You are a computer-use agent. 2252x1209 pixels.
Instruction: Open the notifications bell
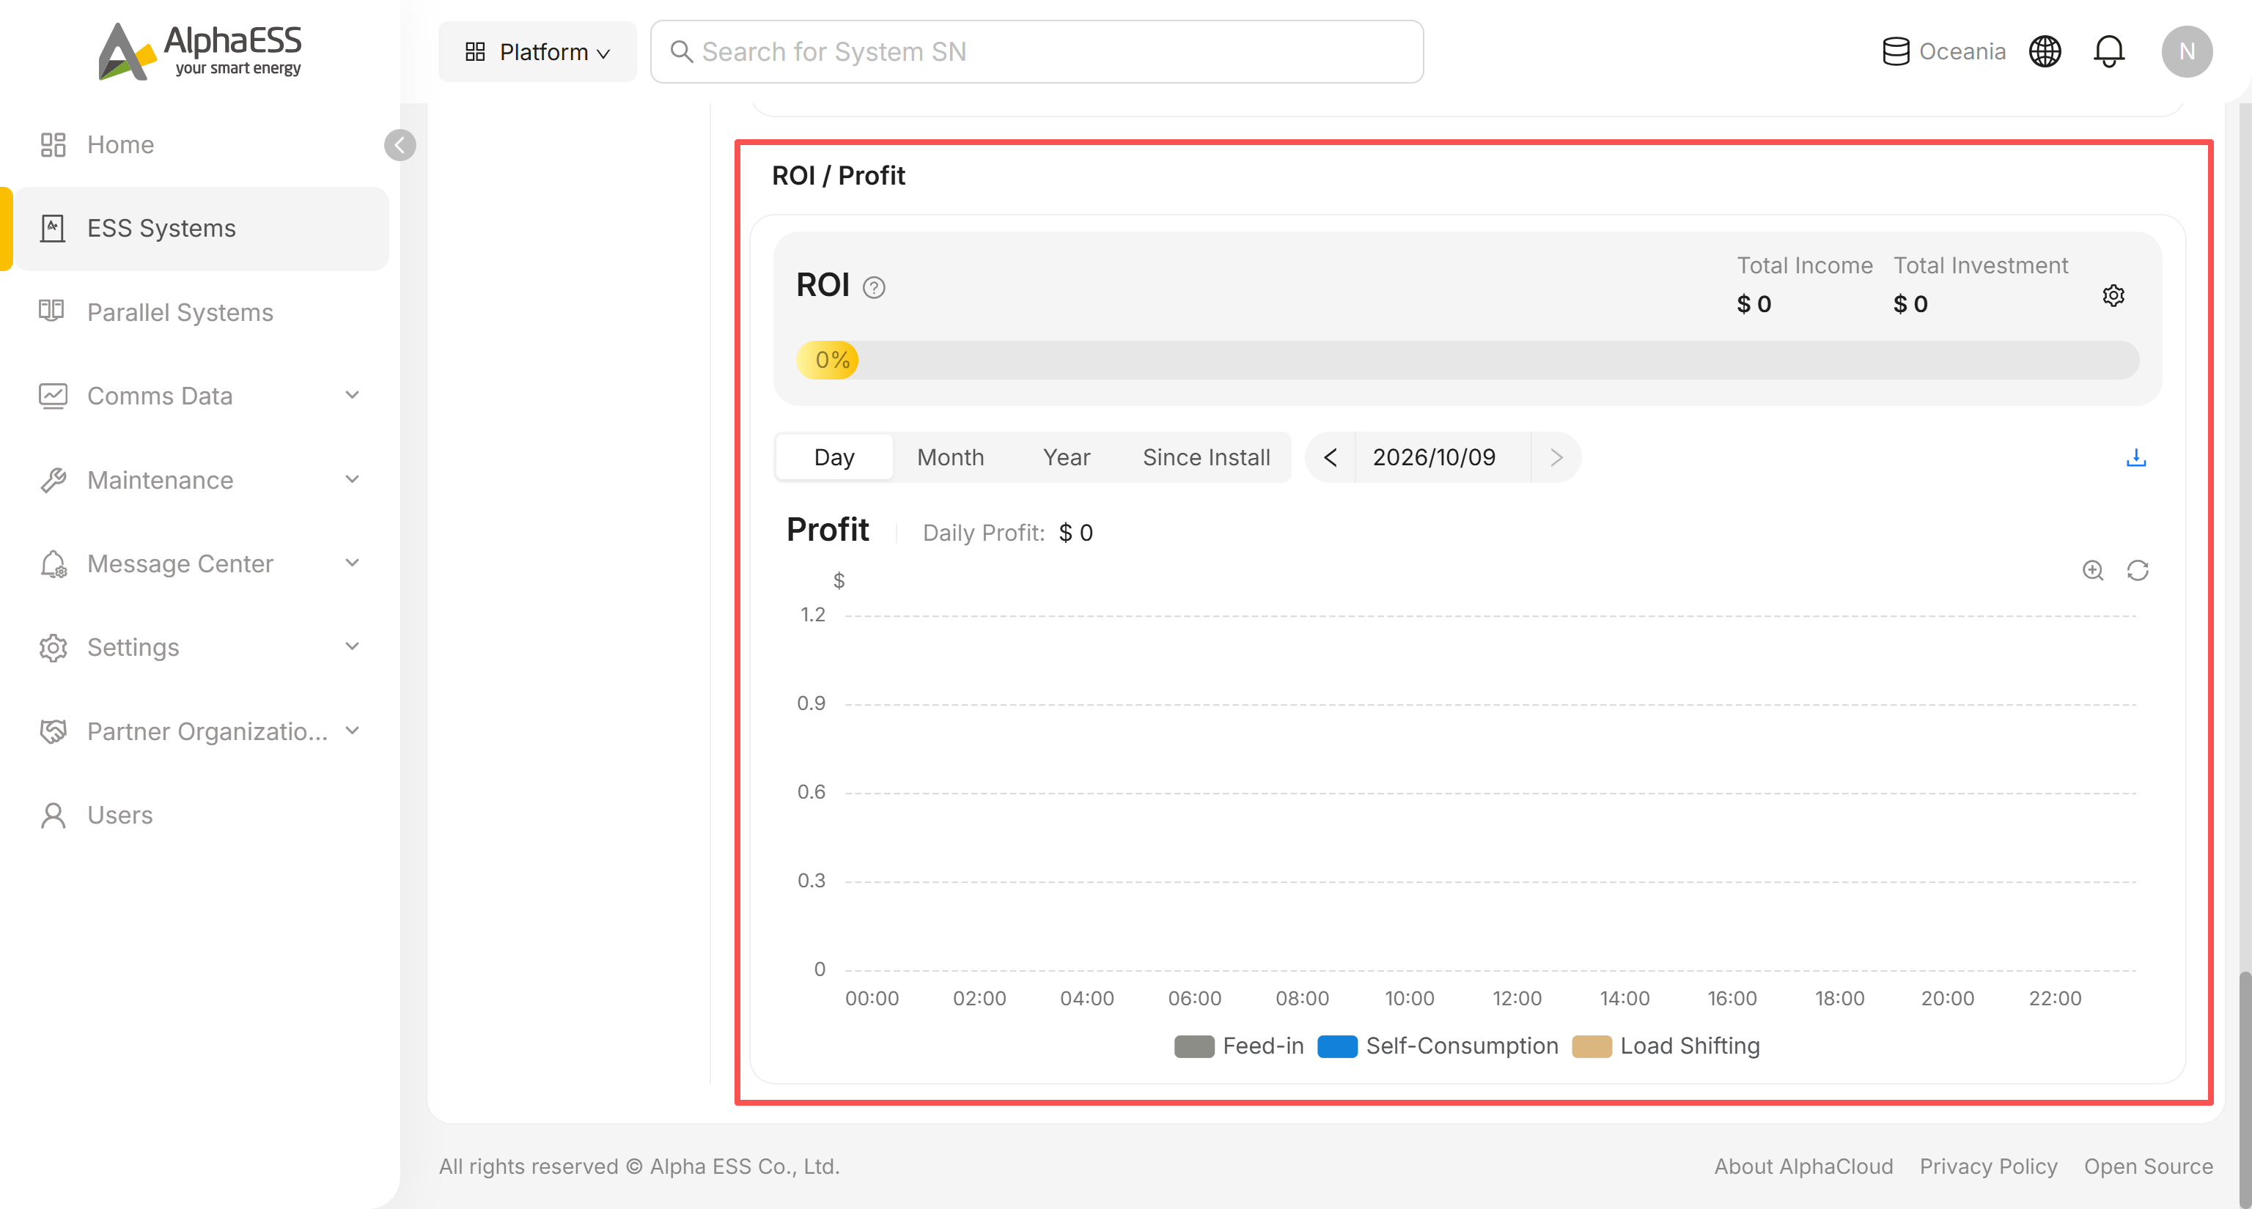click(2108, 51)
